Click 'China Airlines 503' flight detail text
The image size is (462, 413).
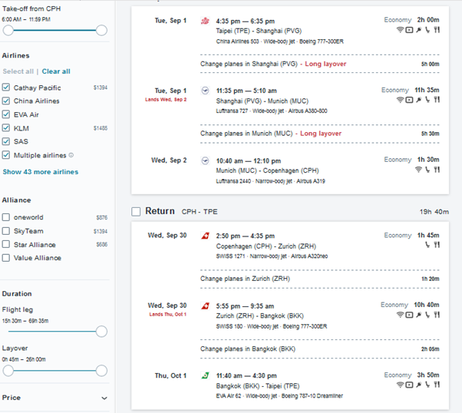click(x=237, y=41)
